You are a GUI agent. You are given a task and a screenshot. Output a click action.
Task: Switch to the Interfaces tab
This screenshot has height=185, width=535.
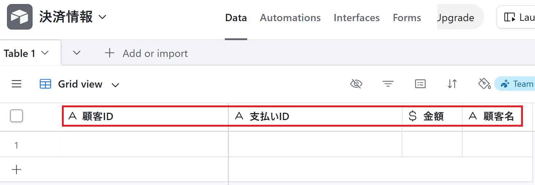(357, 18)
